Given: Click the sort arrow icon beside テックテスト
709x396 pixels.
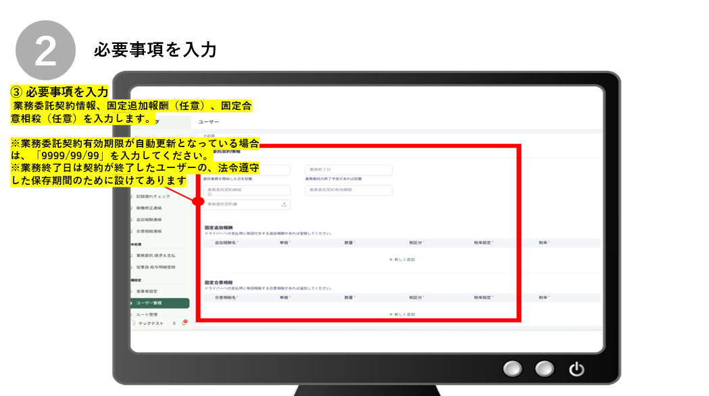Looking at the screenshot, I should click(x=174, y=323).
